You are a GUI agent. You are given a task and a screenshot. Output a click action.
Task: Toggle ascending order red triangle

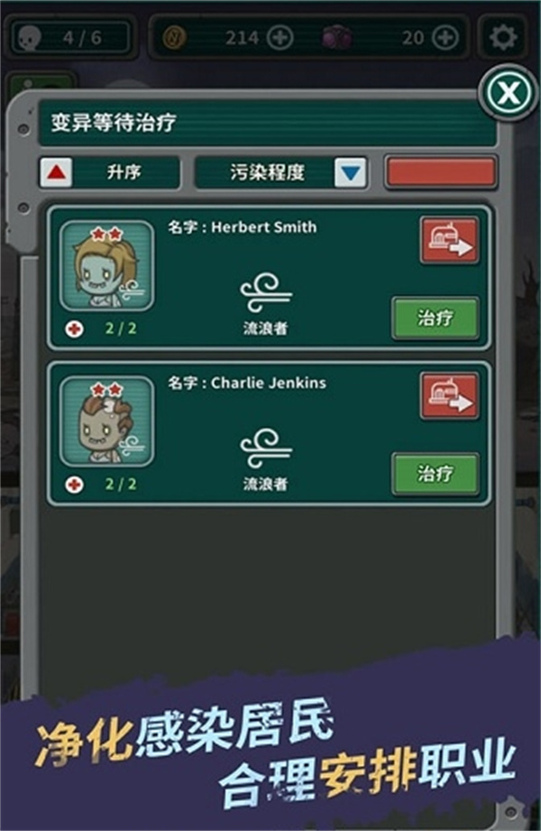(57, 172)
